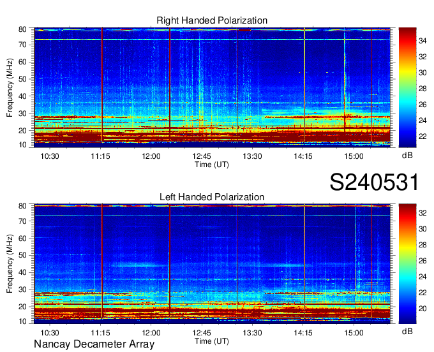Click the 28 dB value on upper colorbar
The width and height of the screenshot is (434, 352).
423,89
